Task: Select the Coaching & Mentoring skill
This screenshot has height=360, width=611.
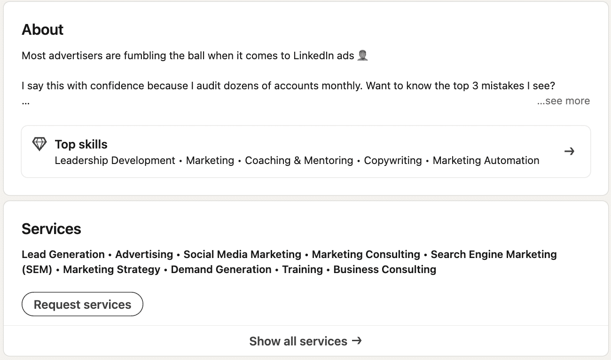Action: click(298, 161)
